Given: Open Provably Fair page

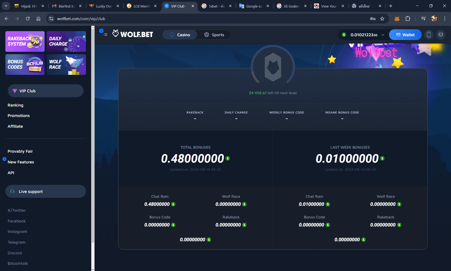Looking at the screenshot, I should pos(20,151).
